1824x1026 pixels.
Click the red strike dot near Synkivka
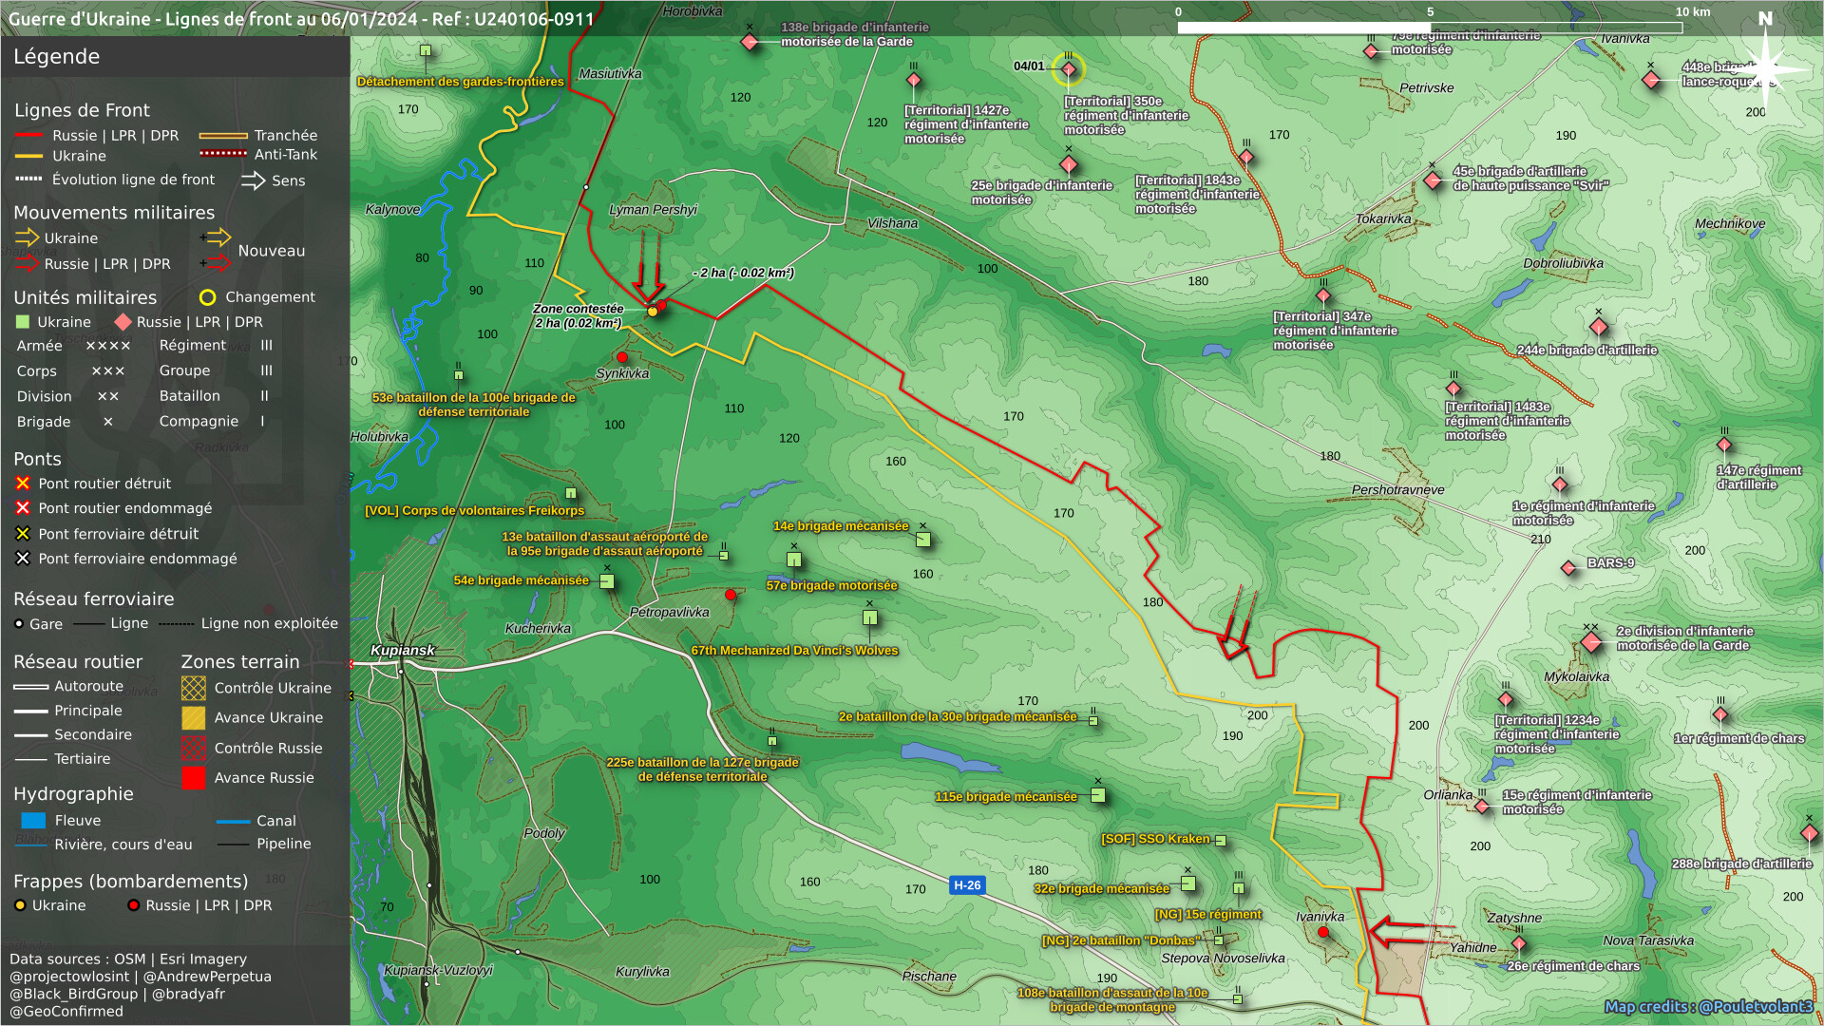(x=622, y=357)
